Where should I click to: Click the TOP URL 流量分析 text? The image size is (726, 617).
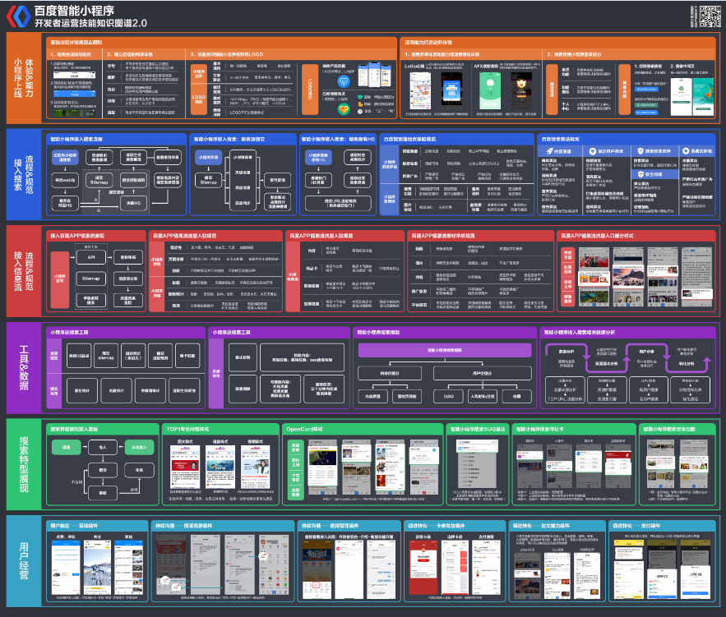(x=565, y=399)
